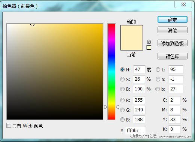Click the L field showing 95
This screenshot has width=195, height=142.
(x=176, y=70)
